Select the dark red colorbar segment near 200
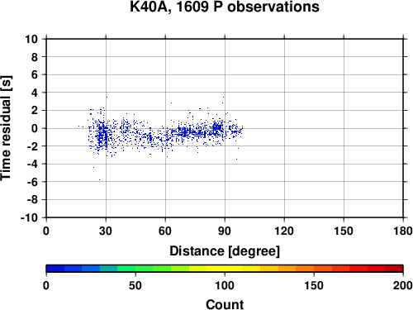413x310 pixels. (394, 269)
